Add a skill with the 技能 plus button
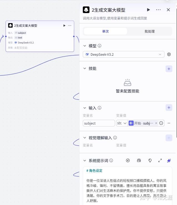 click(x=169, y=69)
